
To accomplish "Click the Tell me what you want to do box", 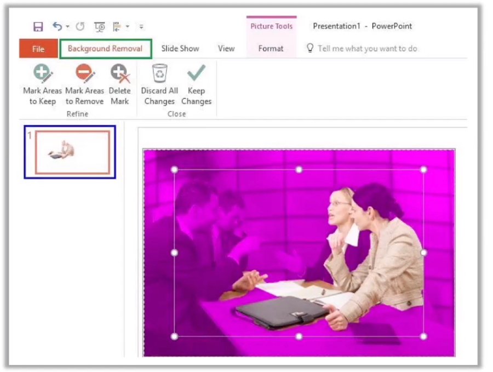I will click(x=367, y=48).
